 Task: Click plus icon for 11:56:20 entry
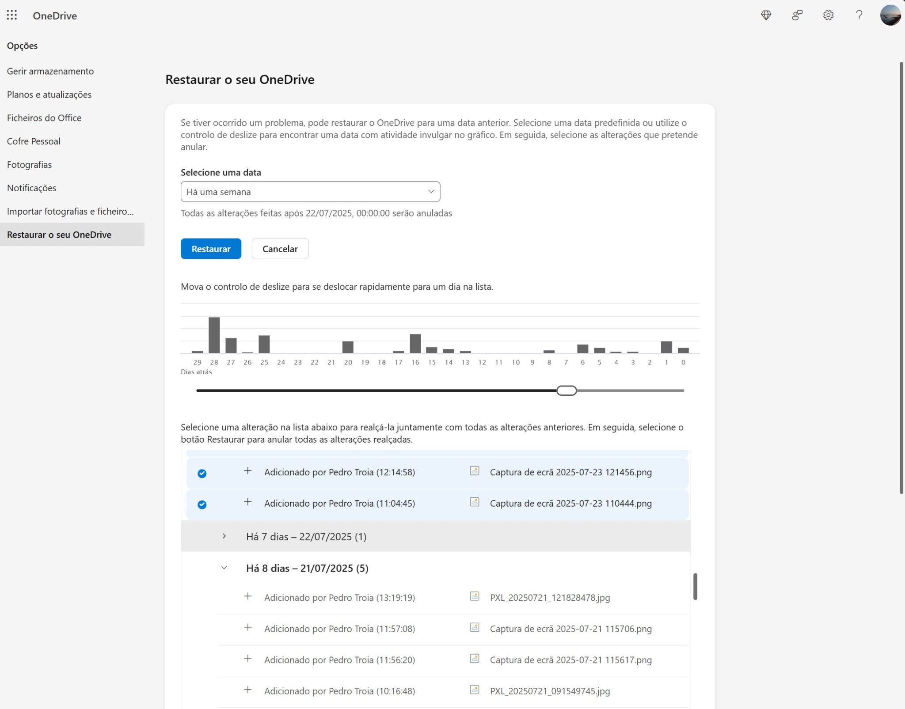tap(248, 659)
